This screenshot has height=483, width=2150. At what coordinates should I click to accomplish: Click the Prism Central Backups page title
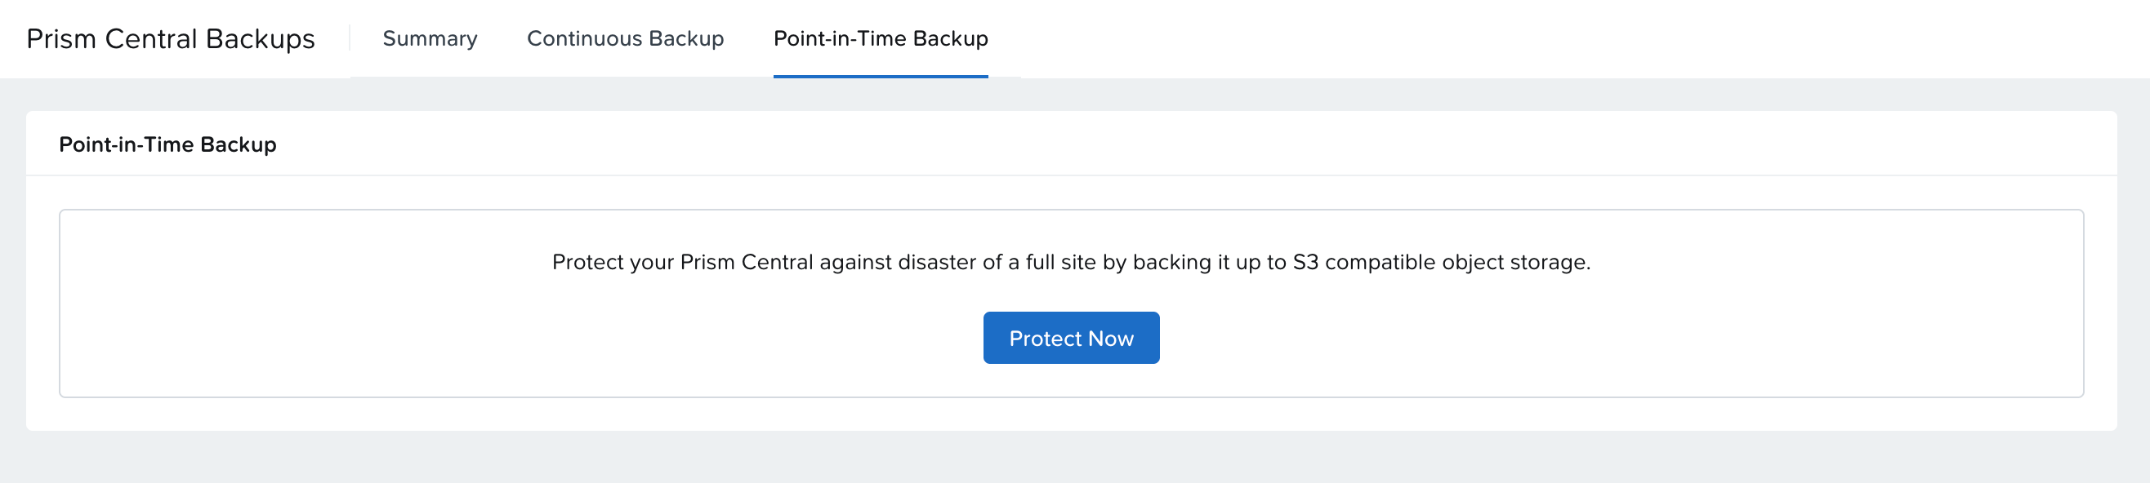(x=170, y=38)
